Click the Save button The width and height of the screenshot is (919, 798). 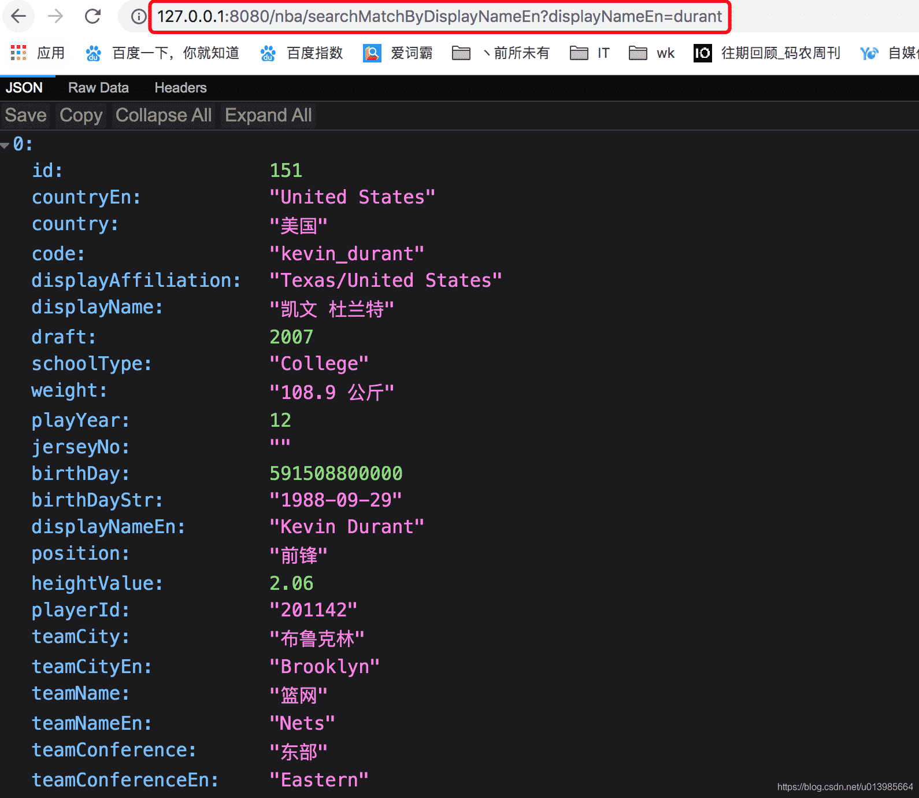(x=26, y=115)
